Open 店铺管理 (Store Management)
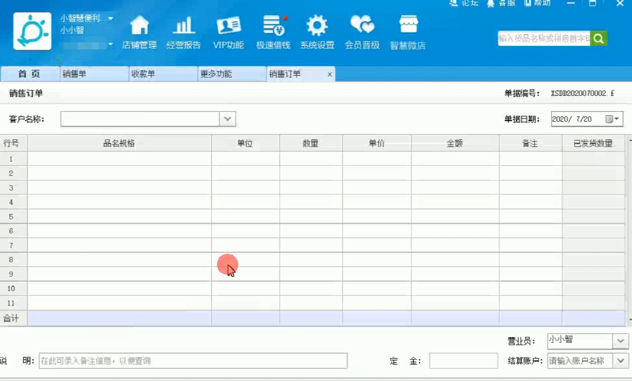The image size is (632, 381). tap(140, 32)
